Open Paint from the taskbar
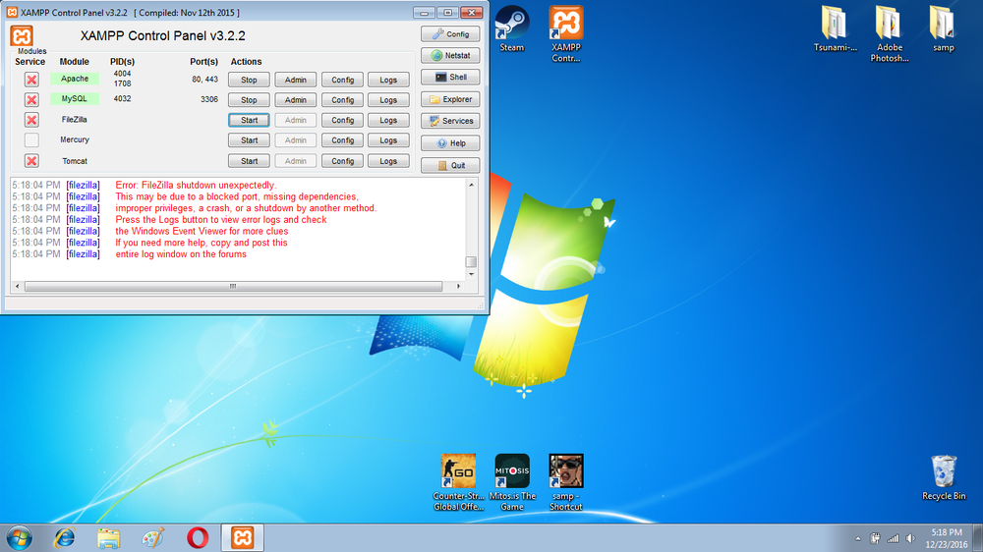The width and height of the screenshot is (983, 552). tap(153, 537)
